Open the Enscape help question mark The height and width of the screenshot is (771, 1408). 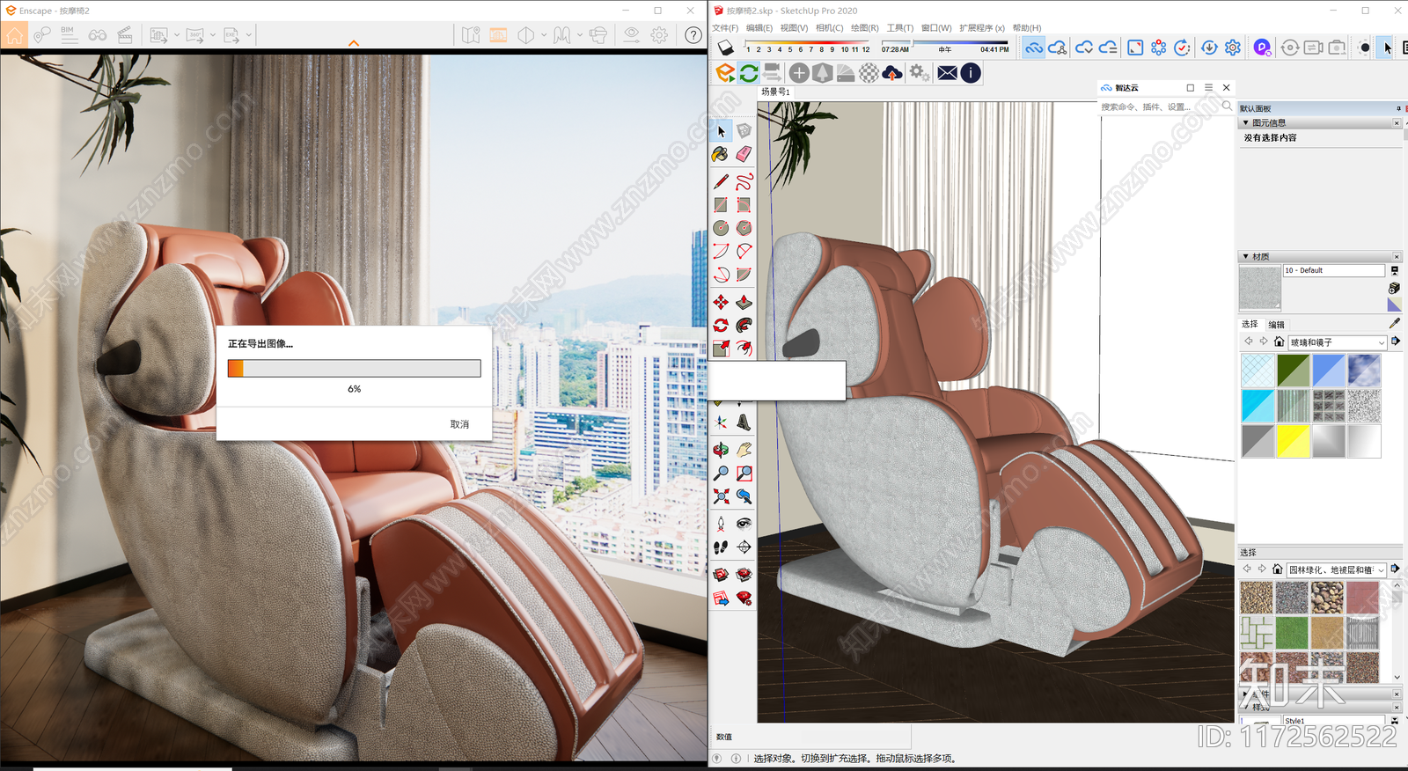pyautogui.click(x=693, y=35)
